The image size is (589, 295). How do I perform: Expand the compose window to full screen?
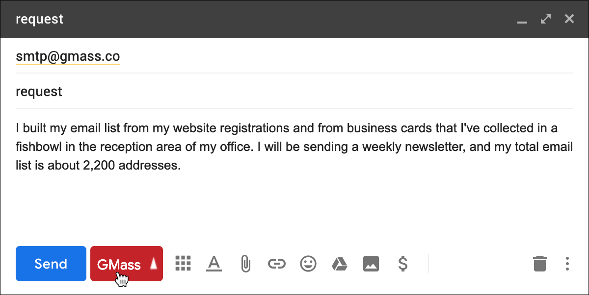(545, 19)
